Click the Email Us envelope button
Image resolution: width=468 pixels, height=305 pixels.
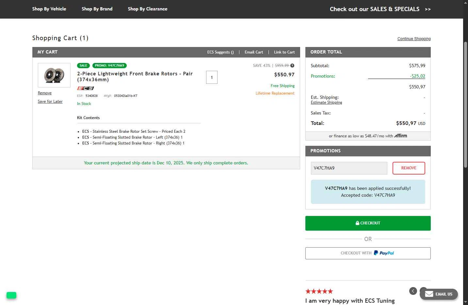[439, 294]
